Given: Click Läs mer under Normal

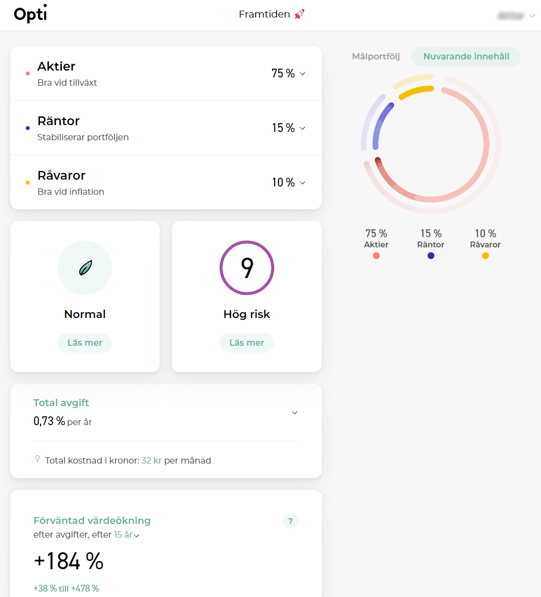Looking at the screenshot, I should 85,343.
